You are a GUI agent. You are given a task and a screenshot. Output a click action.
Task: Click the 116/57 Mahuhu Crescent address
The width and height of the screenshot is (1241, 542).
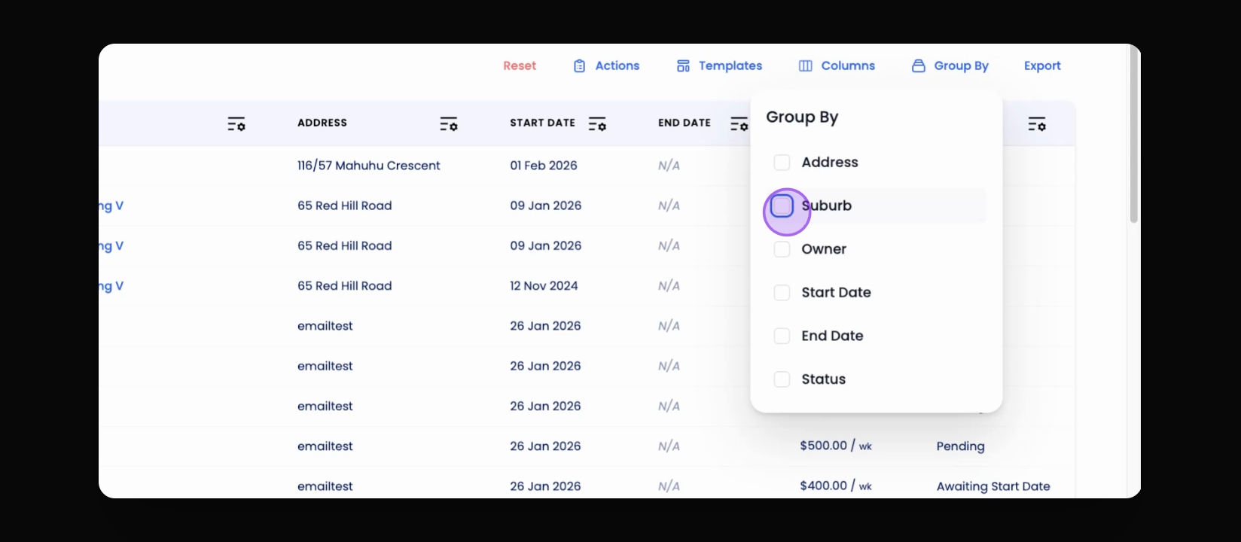click(x=369, y=166)
